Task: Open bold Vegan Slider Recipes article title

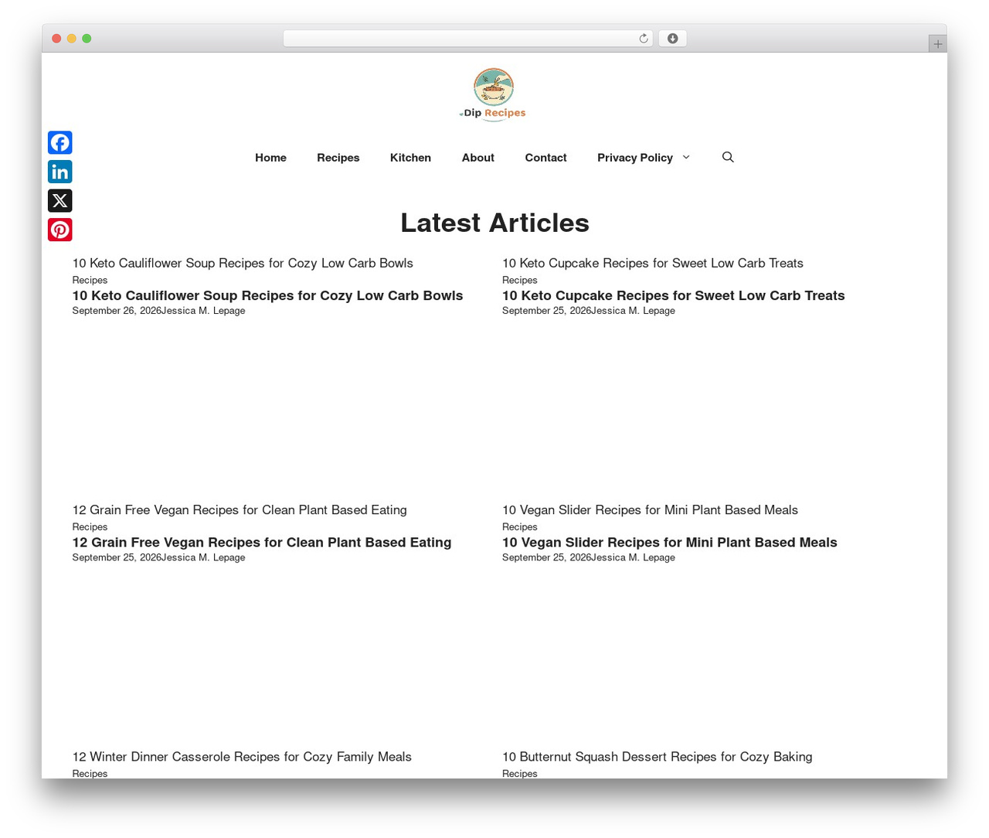Action: (670, 542)
